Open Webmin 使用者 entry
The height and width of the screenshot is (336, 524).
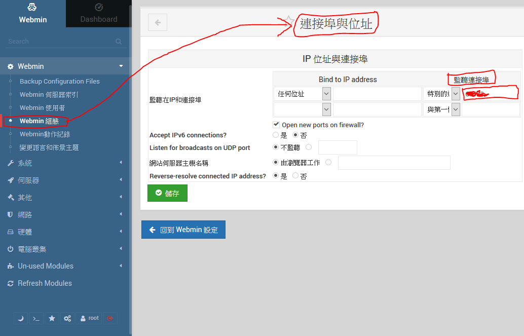[x=42, y=107]
